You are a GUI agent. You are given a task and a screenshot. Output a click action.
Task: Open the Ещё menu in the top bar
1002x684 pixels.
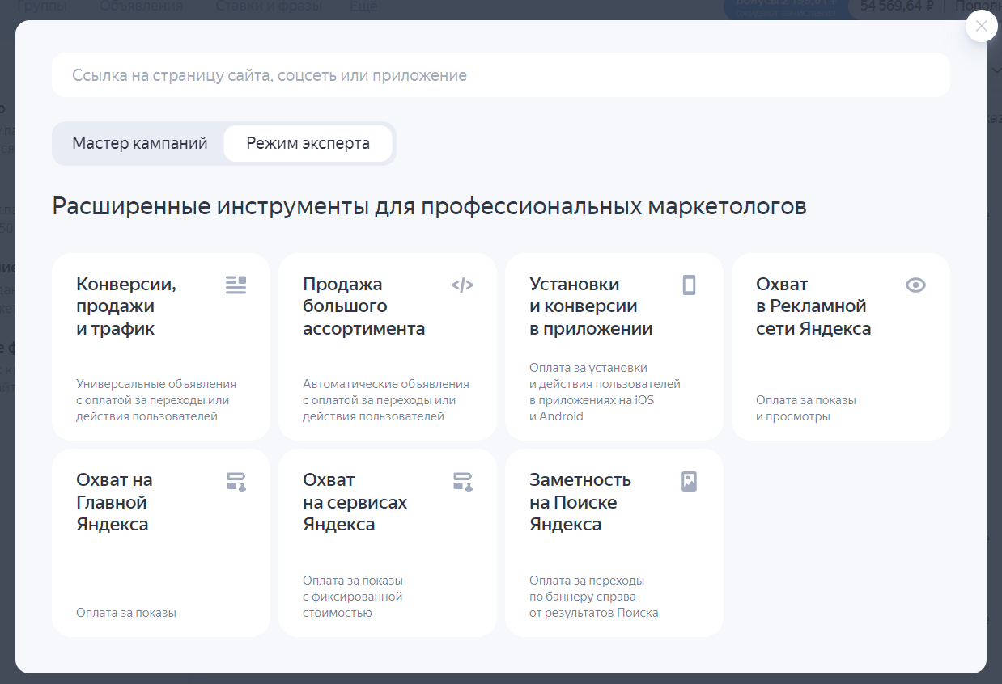363,6
